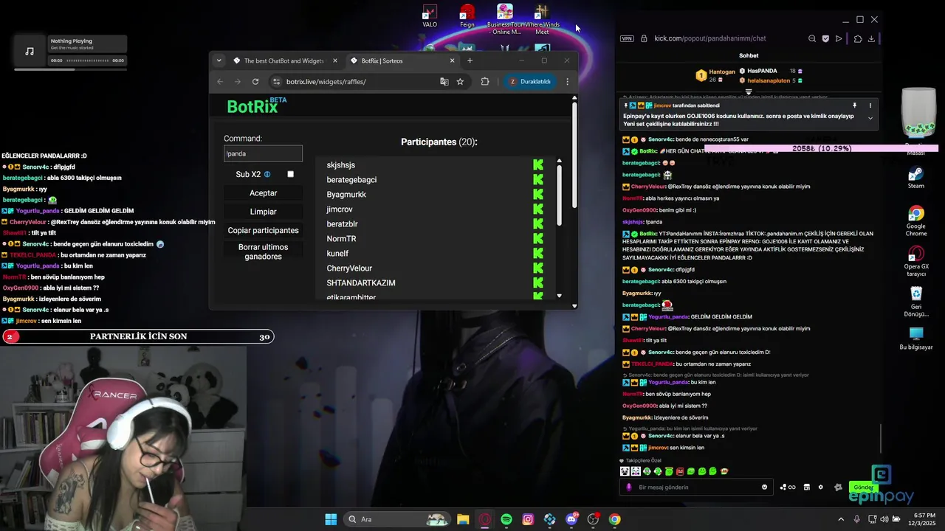945x531 pixels.
Task: Select participant NormTR in the list
Action: (x=342, y=239)
